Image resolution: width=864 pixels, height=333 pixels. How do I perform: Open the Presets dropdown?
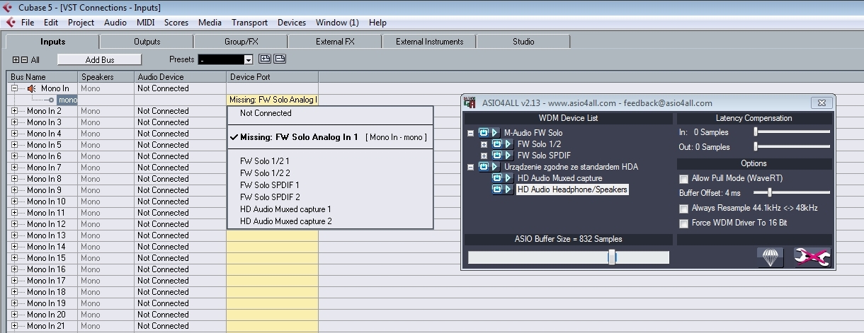pos(249,60)
